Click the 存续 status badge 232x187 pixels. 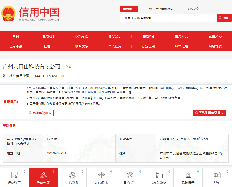click(x=68, y=66)
